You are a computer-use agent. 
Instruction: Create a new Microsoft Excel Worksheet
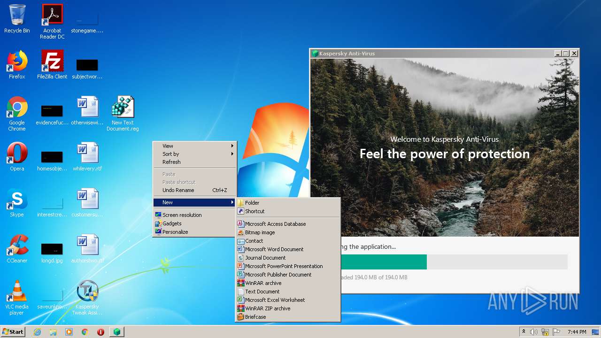pos(288,300)
